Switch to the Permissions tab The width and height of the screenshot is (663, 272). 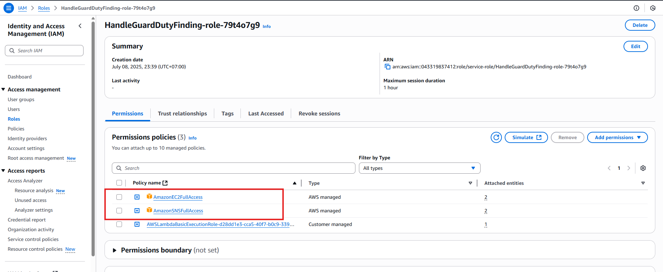pyautogui.click(x=128, y=114)
